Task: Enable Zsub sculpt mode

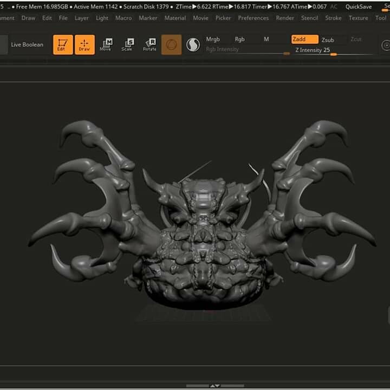Action: coord(328,40)
